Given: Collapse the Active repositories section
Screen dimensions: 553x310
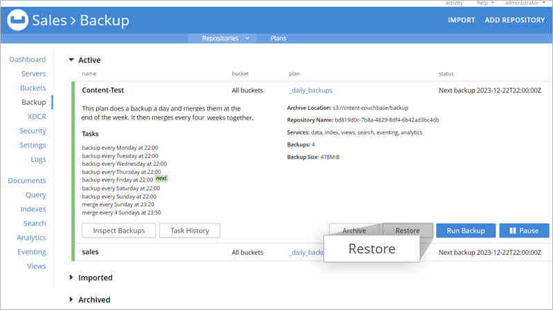Looking at the screenshot, I should click(71, 60).
